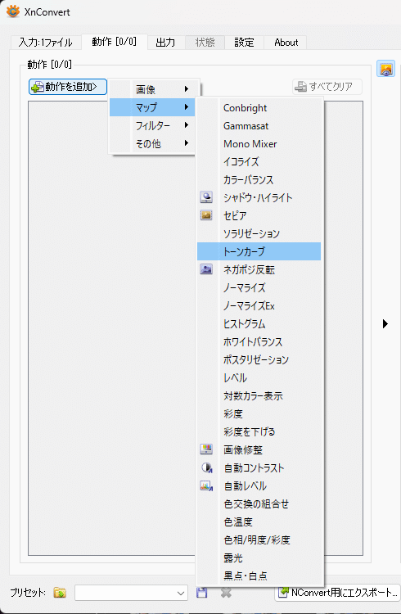Screen dimensions: 401x614
Task: Click the save preset floppy disk icon
Action: click(x=201, y=593)
